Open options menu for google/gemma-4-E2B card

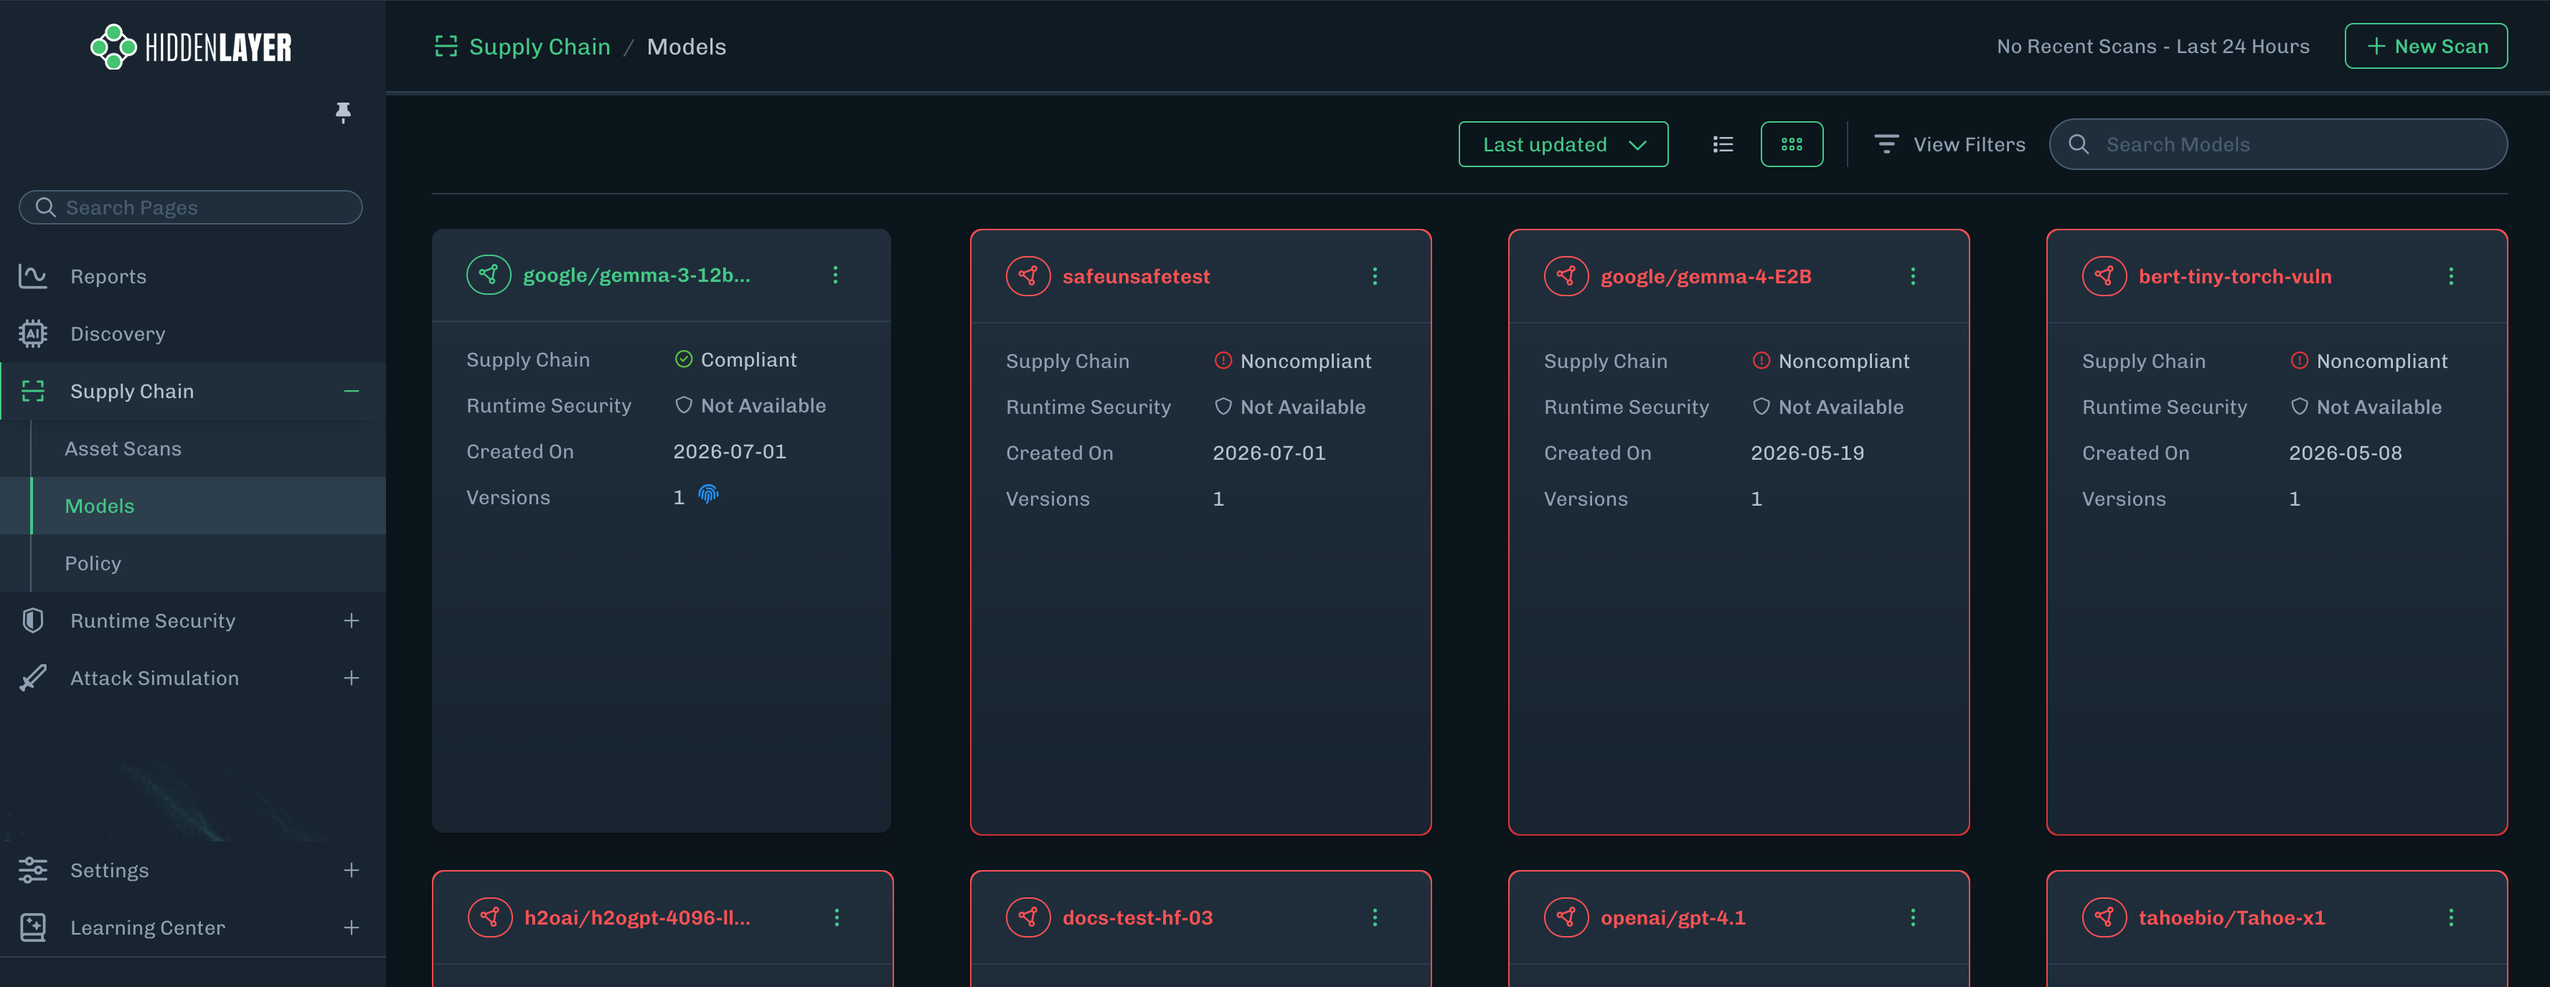click(x=1913, y=276)
